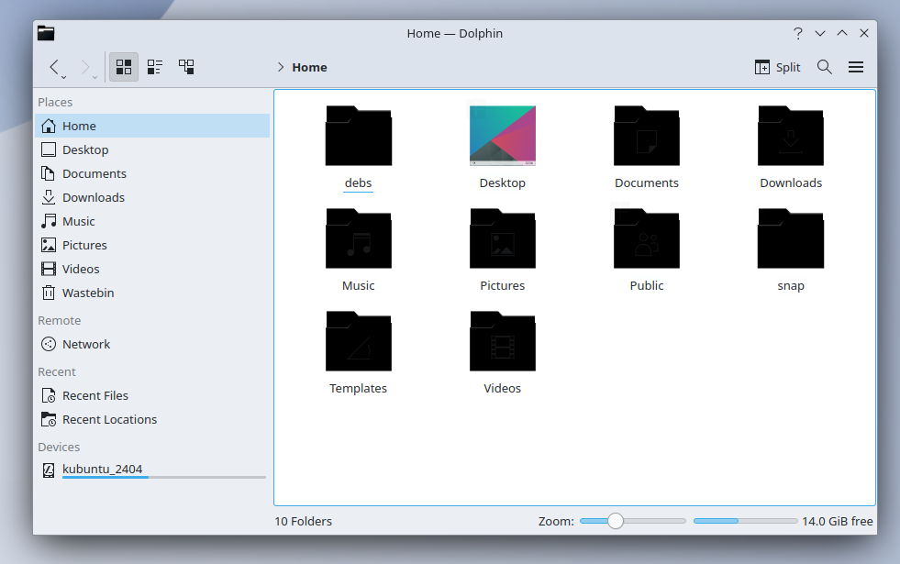The width and height of the screenshot is (900, 564).
Task: Click Home in the location bar
Action: (x=309, y=67)
